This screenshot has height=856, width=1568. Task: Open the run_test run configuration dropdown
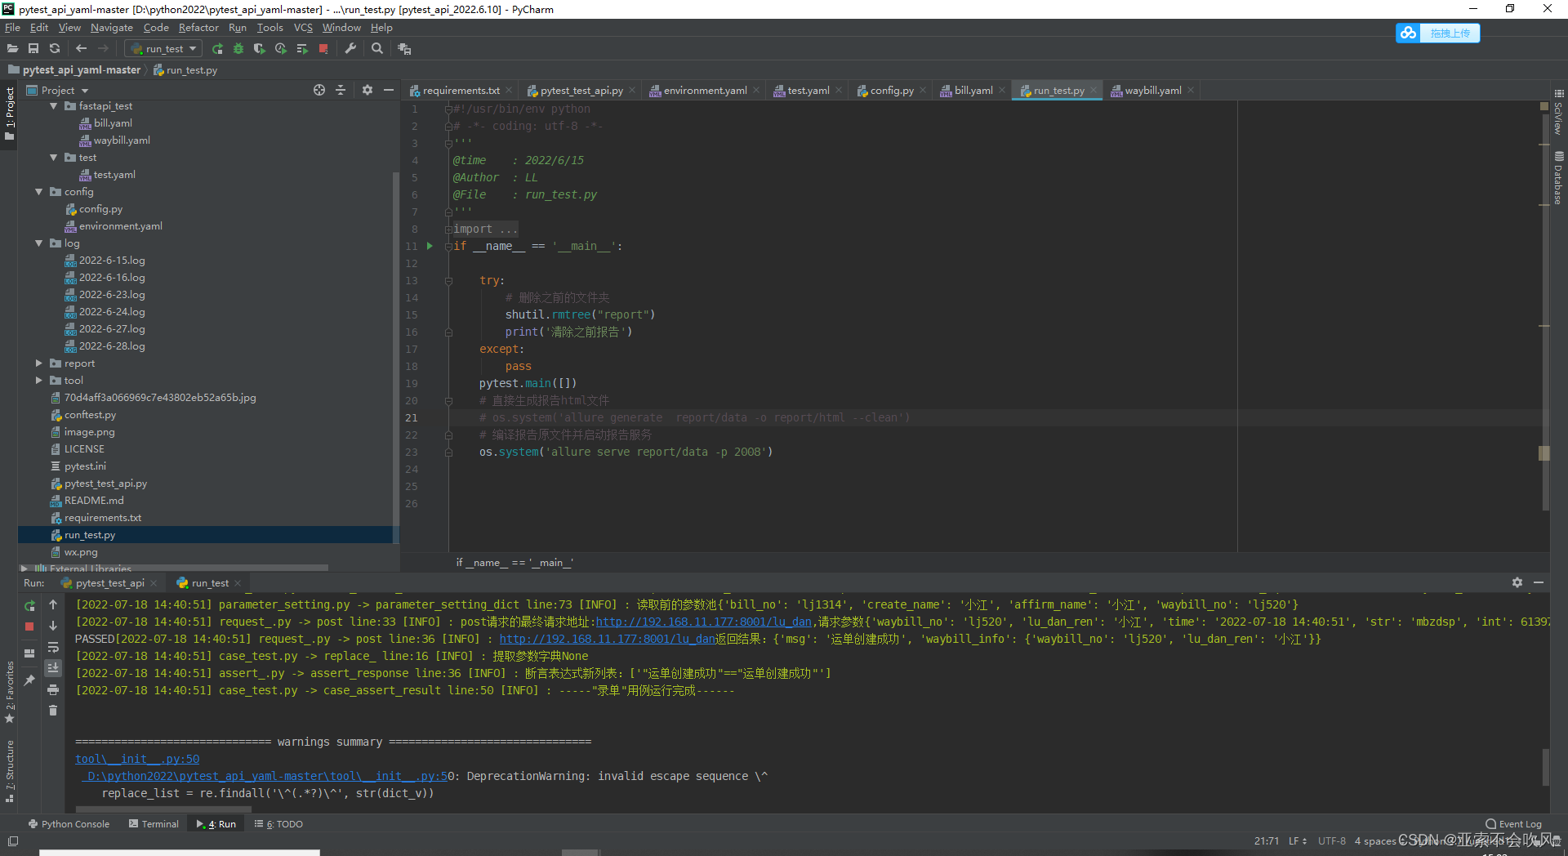click(164, 49)
